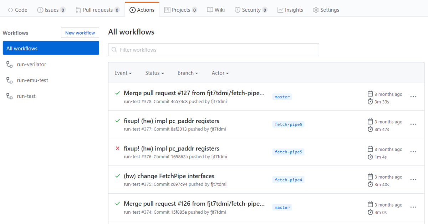Click the New workflow button
Viewport: 428px width, 224px height.
point(80,33)
